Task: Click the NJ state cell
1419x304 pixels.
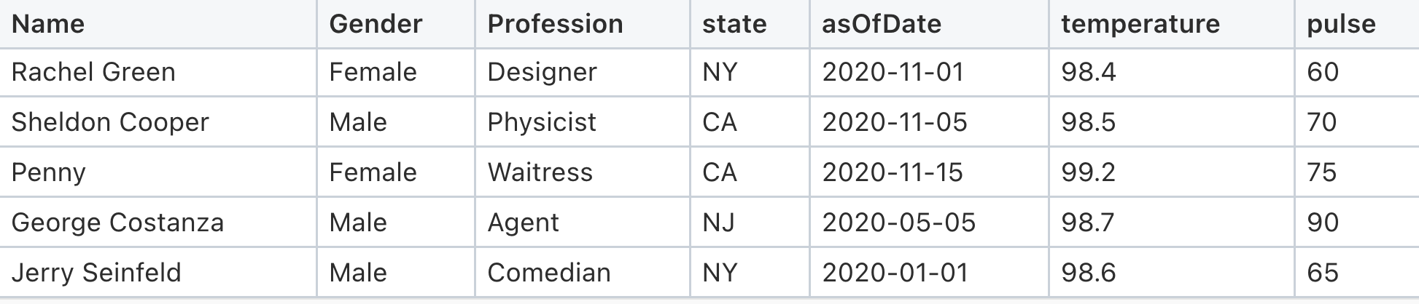Action: 718,223
